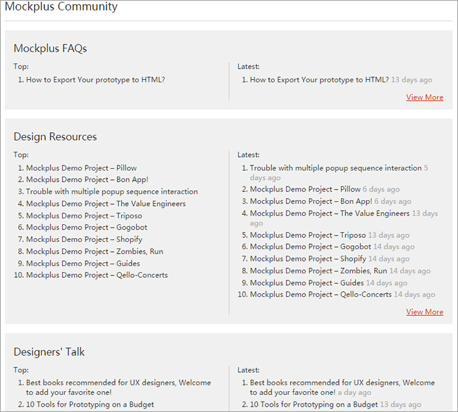Open Latest Gogobot demo posted 14 days ago
Screen dimensions: 458x412
click(x=311, y=247)
